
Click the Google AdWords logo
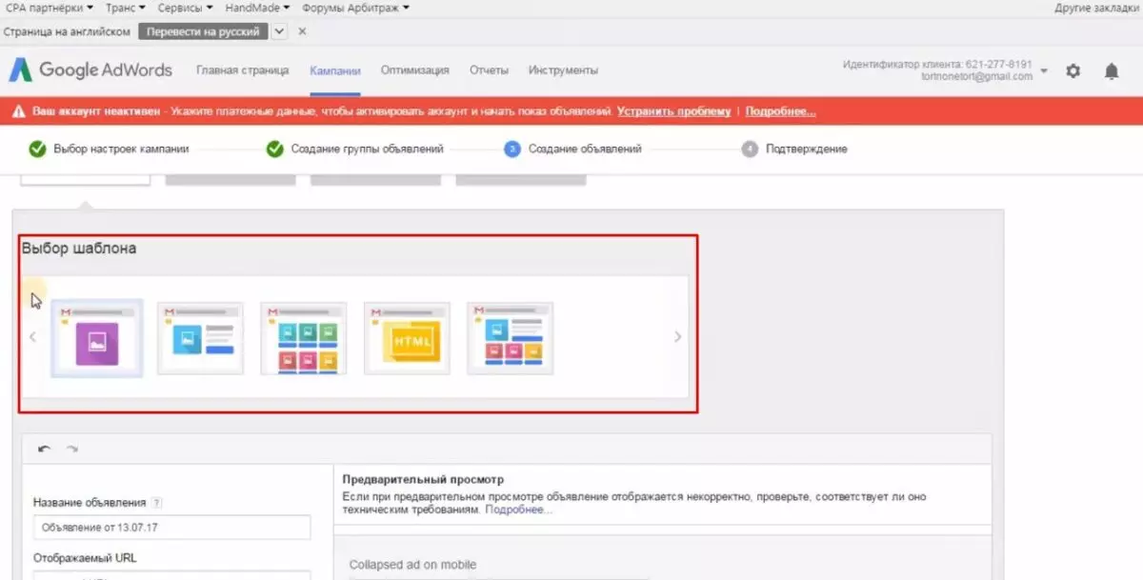point(91,70)
